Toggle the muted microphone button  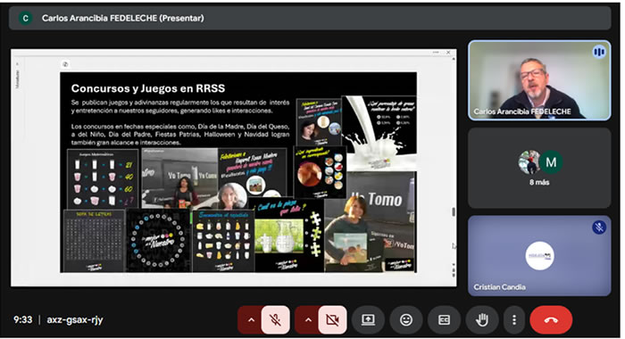coord(275,319)
